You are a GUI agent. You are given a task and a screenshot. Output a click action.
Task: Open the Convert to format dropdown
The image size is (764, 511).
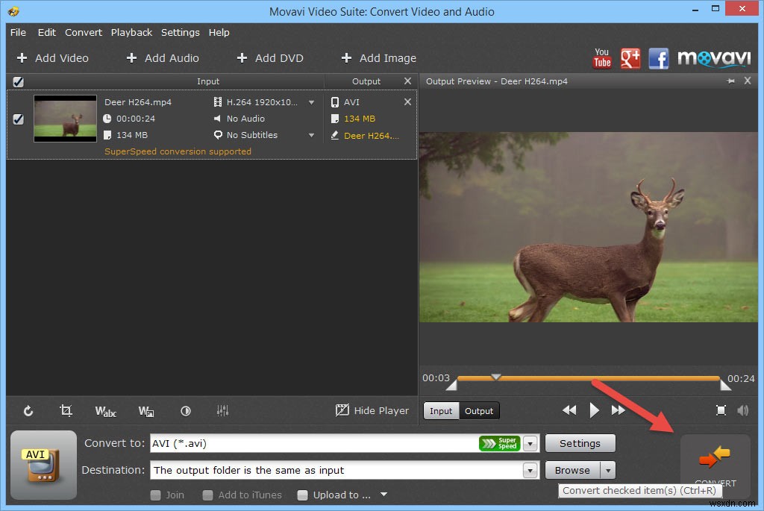coord(530,443)
